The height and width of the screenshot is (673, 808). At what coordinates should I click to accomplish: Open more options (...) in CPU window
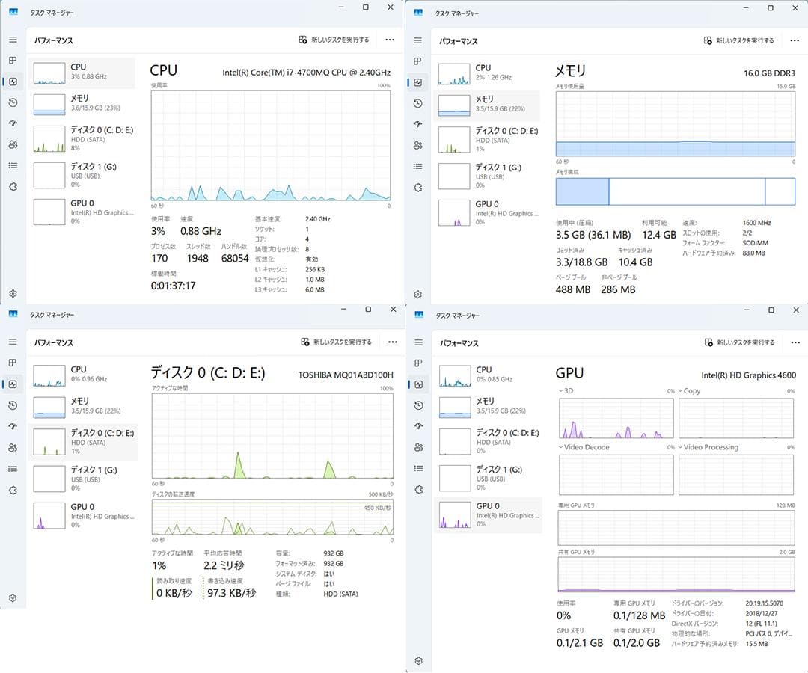[390, 40]
